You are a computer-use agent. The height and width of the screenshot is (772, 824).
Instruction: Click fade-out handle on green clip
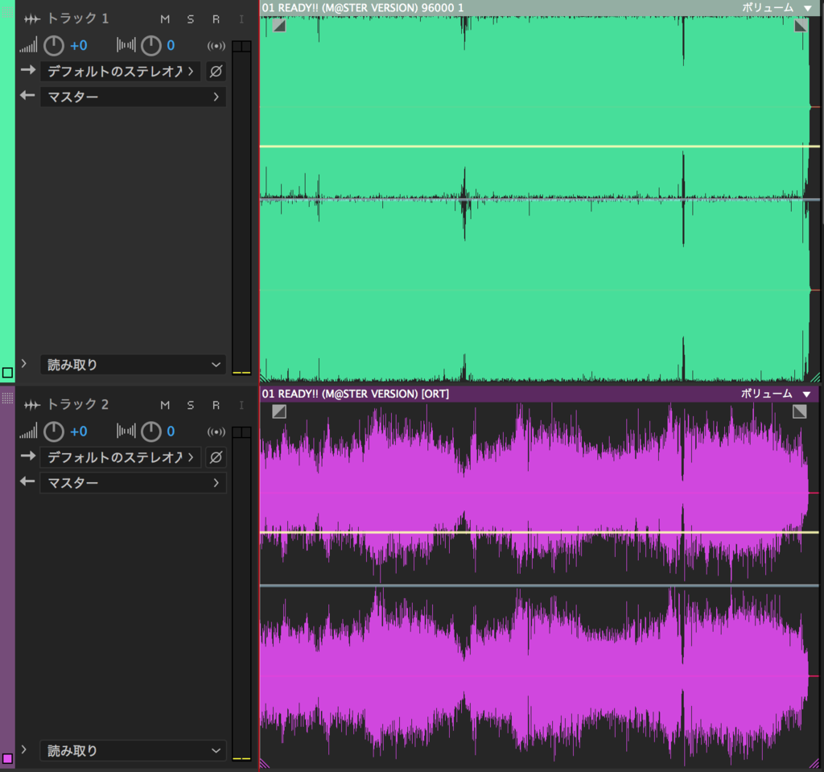[x=801, y=25]
